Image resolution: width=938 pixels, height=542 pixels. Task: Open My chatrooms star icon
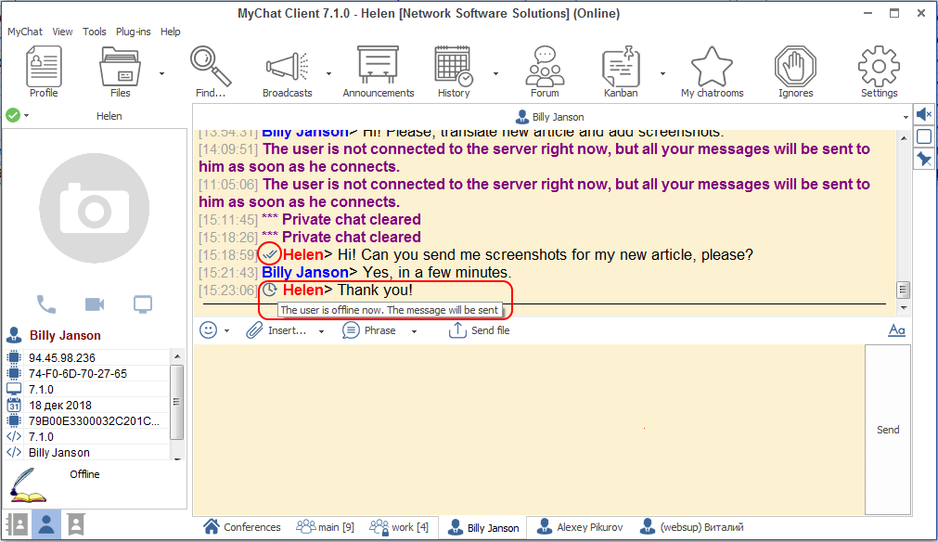(x=712, y=71)
